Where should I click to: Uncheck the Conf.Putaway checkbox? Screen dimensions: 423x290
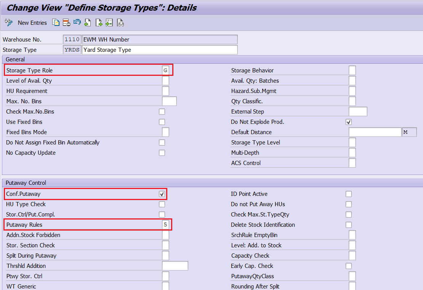[162, 194]
